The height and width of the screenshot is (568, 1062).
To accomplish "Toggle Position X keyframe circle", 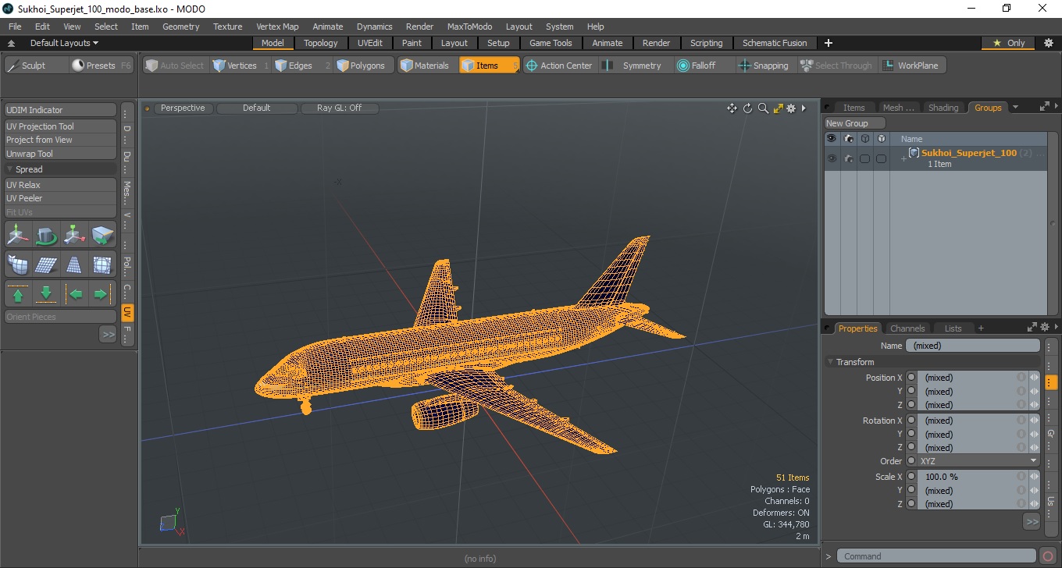I will [x=911, y=378].
